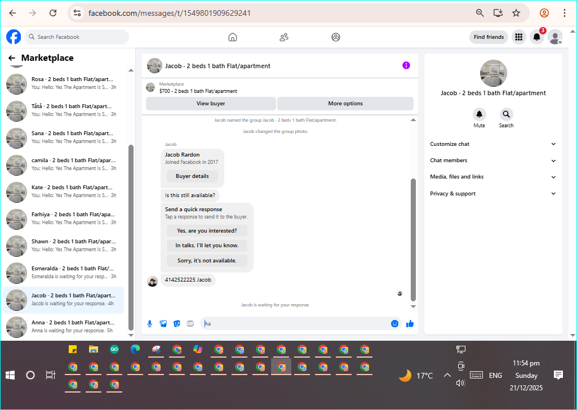Open the GIF picker icon
577x410 pixels.
tap(190, 324)
